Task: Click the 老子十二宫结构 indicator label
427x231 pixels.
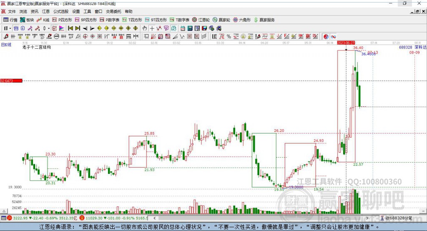Action: pos(37,47)
